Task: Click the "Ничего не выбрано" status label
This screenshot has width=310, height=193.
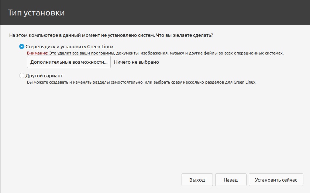Action: pyautogui.click(x=136, y=62)
